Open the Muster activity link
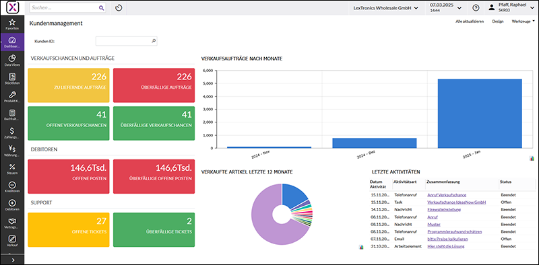Image resolution: width=539 pixels, height=265 pixels. point(434,224)
